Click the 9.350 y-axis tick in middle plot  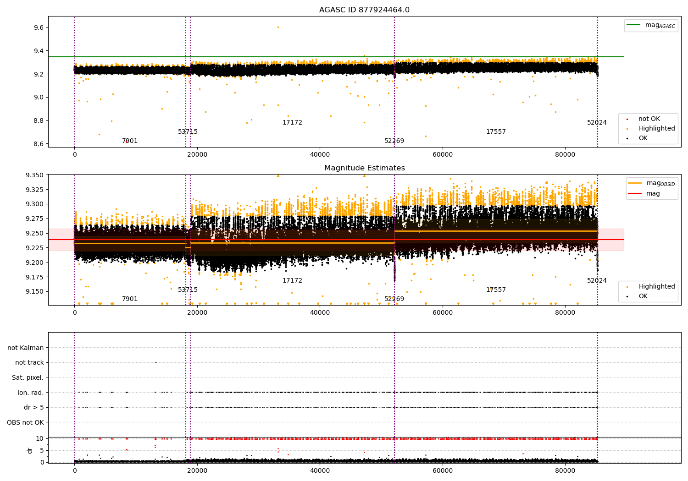35,175
